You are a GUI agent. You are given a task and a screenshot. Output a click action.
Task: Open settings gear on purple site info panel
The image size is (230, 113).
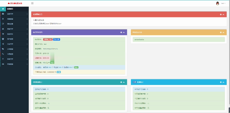pyautogui.click(x=121, y=32)
